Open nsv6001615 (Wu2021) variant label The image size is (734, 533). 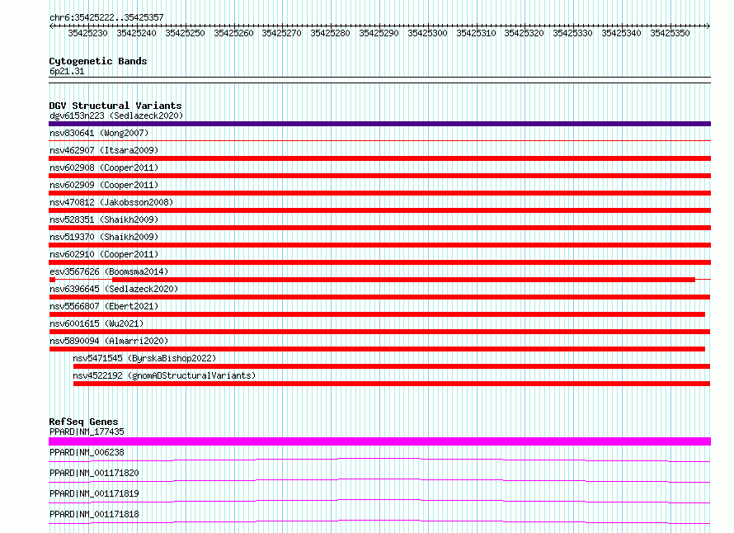(96, 323)
